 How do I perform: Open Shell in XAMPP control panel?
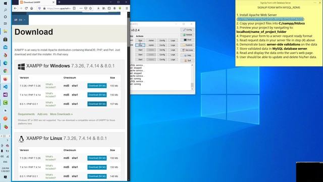tap(187, 40)
